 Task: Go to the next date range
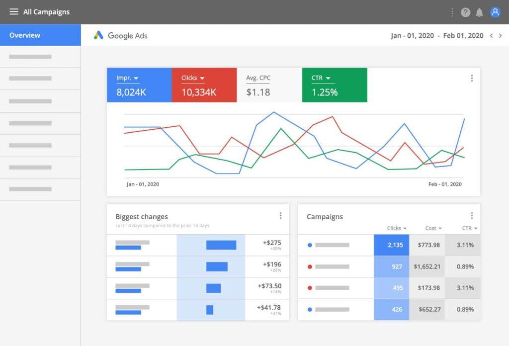[x=501, y=36]
